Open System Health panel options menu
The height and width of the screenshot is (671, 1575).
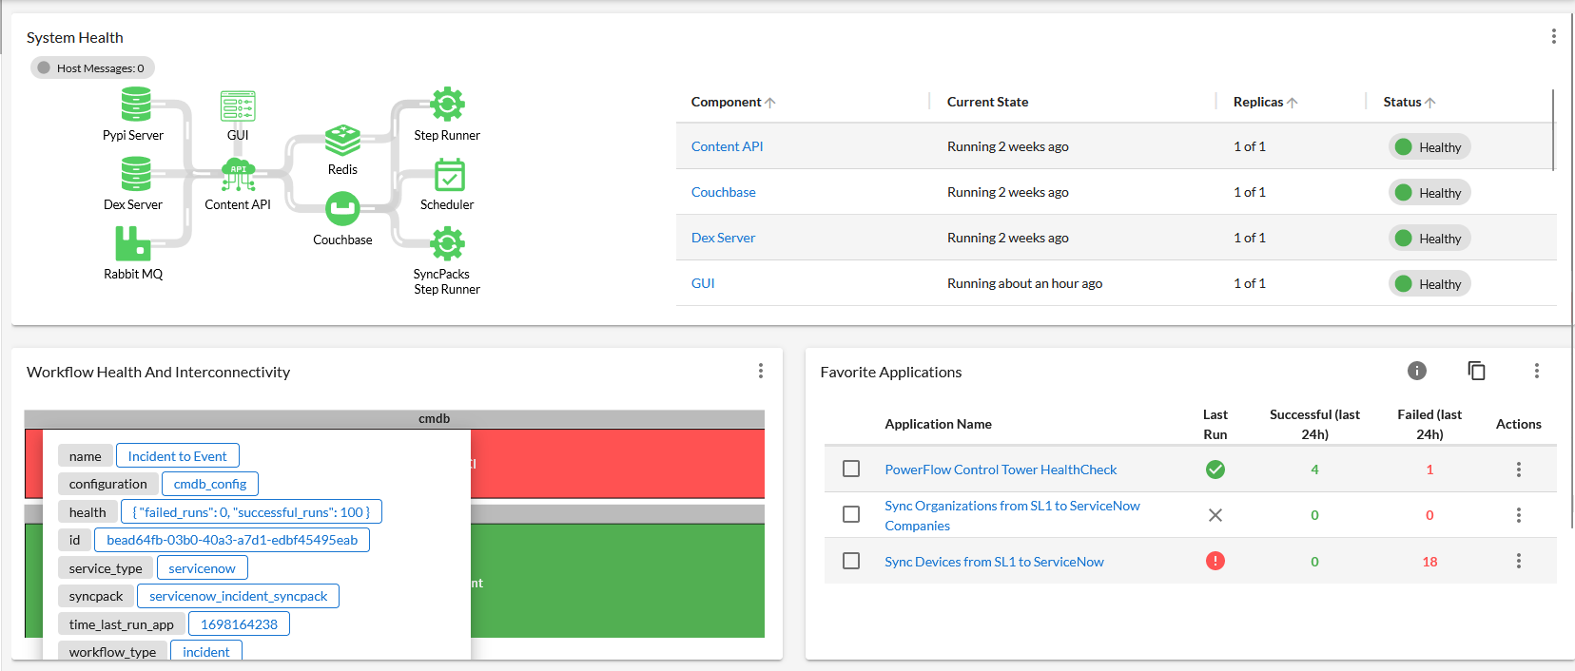[x=1553, y=36]
